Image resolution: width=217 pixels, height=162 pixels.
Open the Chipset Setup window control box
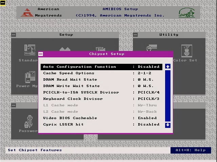[41, 54]
